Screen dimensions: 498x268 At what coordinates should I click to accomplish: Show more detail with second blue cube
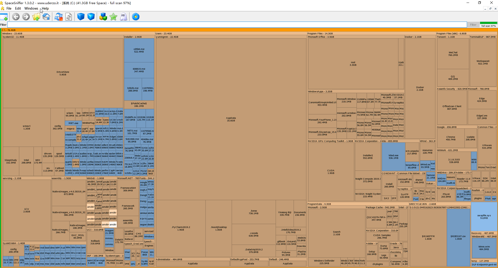(x=91, y=17)
